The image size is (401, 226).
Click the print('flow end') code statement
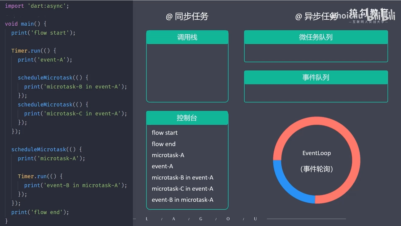coord(40,212)
